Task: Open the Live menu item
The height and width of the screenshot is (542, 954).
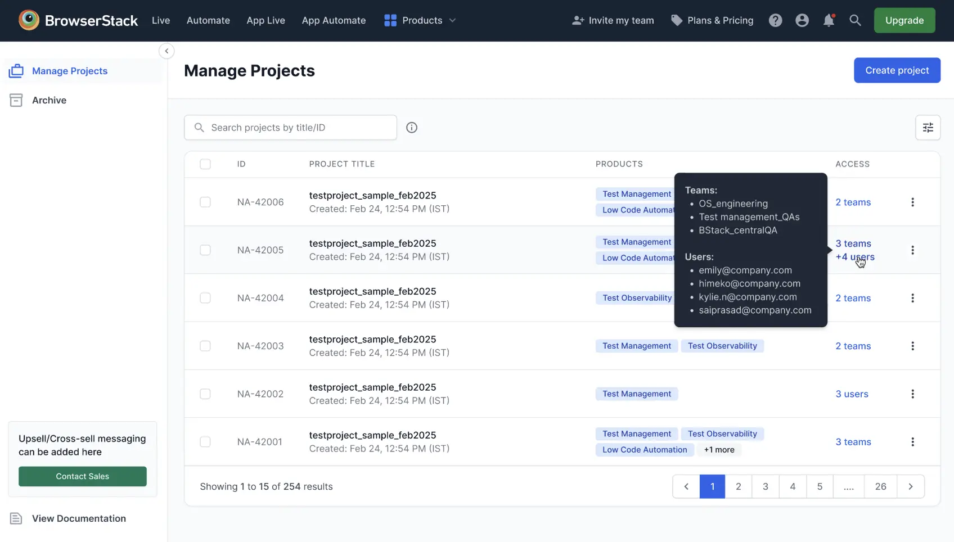Action: (x=161, y=20)
